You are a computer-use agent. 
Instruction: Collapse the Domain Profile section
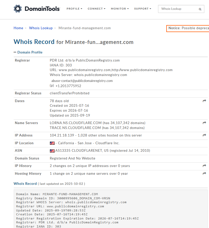click(28, 52)
